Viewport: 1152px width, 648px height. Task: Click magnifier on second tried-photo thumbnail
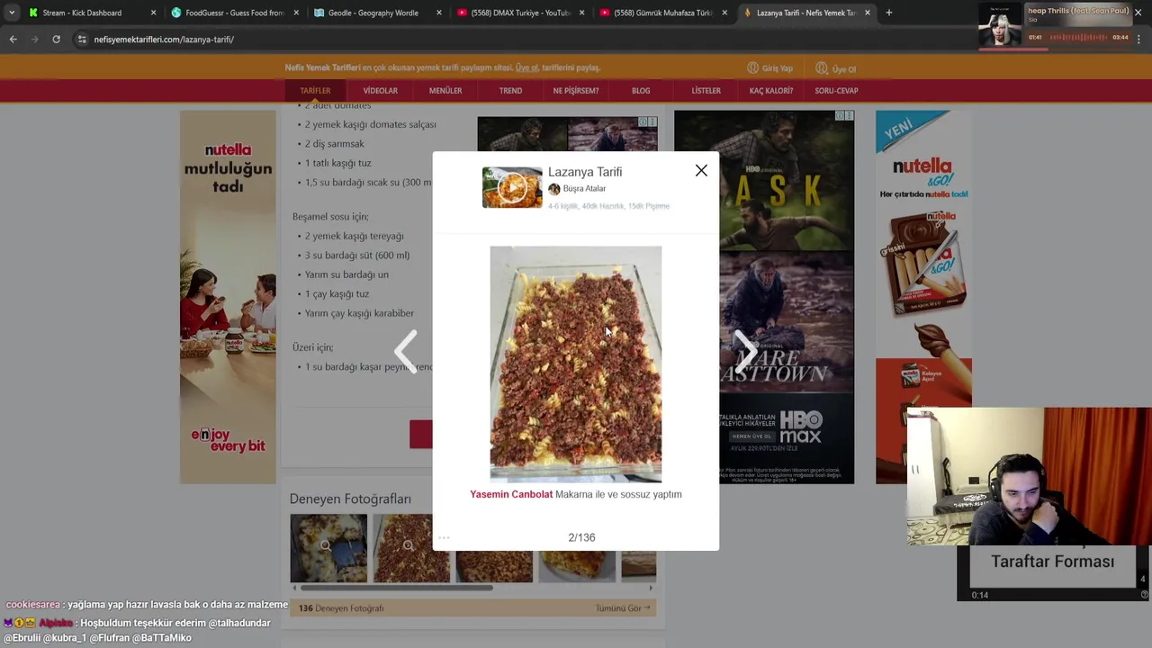(x=408, y=545)
